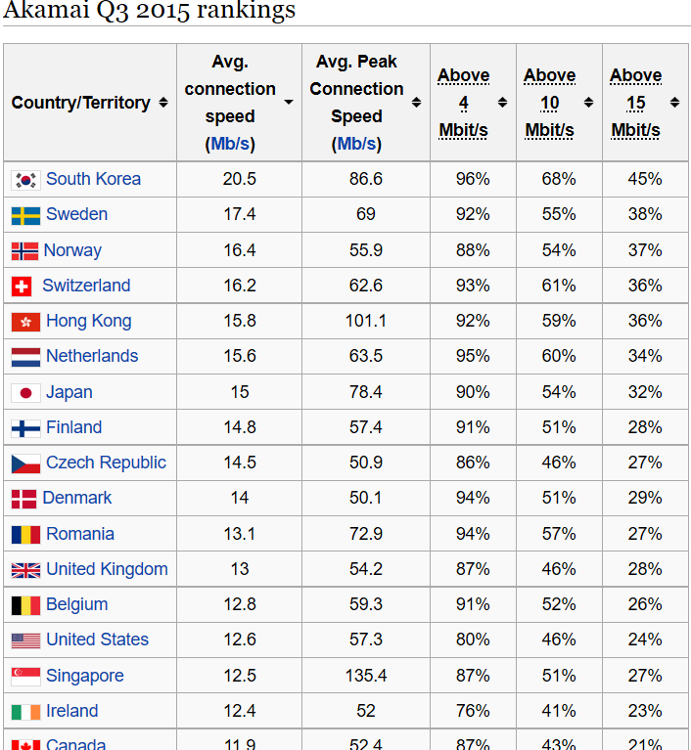Viewport: 691px width, 750px height.
Task: Sort by Above 10 Mbit/s column arrows
Action: pyautogui.click(x=588, y=103)
